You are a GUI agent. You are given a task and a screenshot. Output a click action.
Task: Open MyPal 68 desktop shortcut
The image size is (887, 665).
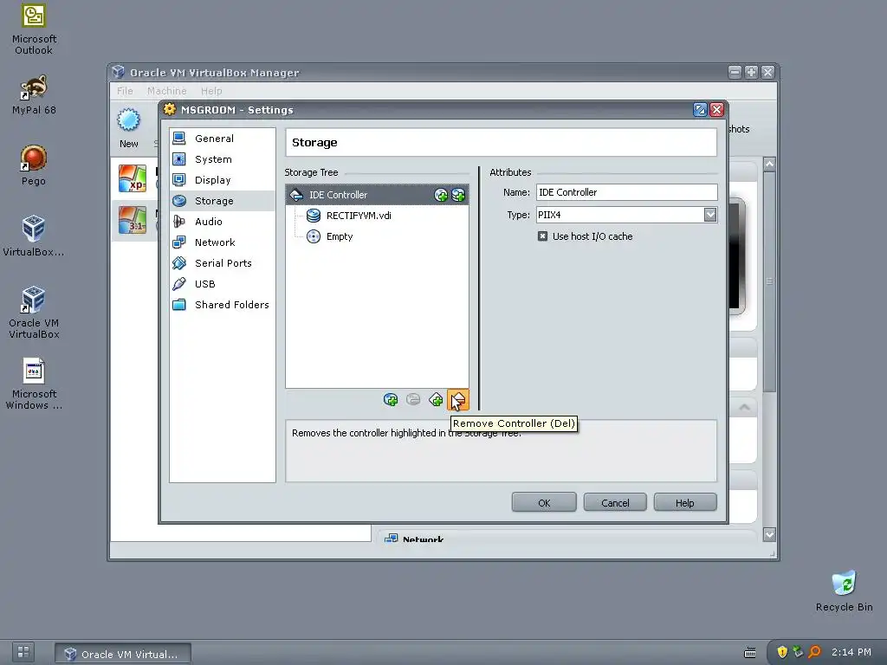pos(34,95)
